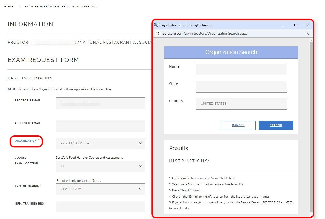Focus the State field in the popup
The height and width of the screenshot is (219, 325).
[x=241, y=87]
